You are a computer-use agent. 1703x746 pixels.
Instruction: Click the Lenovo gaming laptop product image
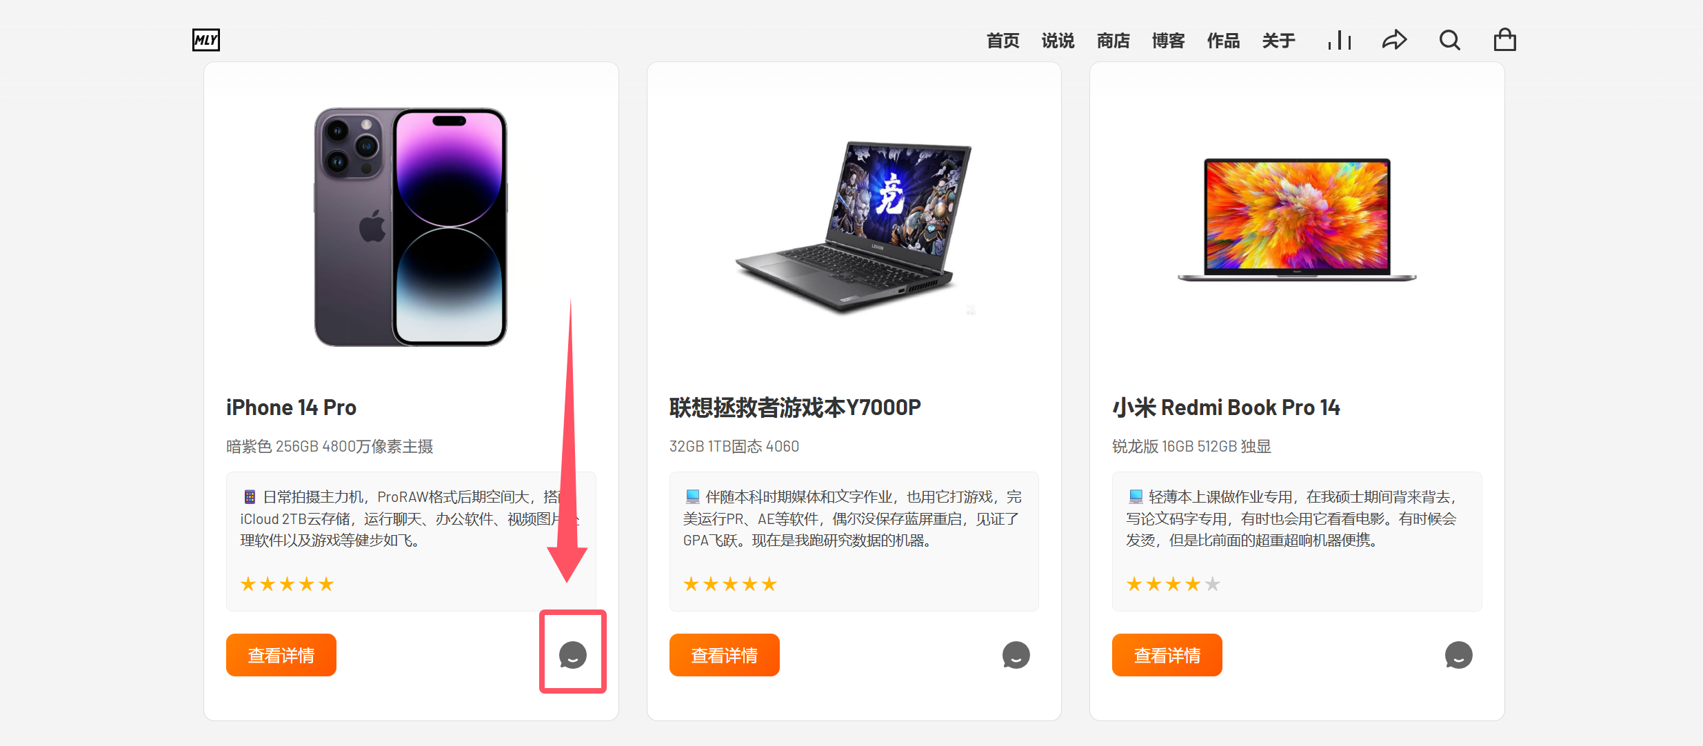pos(854,228)
